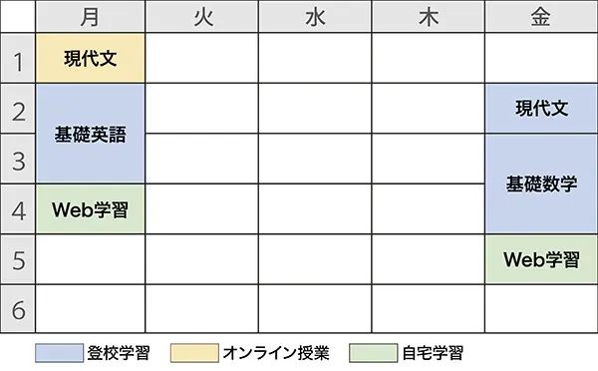Screen dimensions: 598x371
Task: Click the 基礎英語 block on Monday
Action: click(91, 134)
